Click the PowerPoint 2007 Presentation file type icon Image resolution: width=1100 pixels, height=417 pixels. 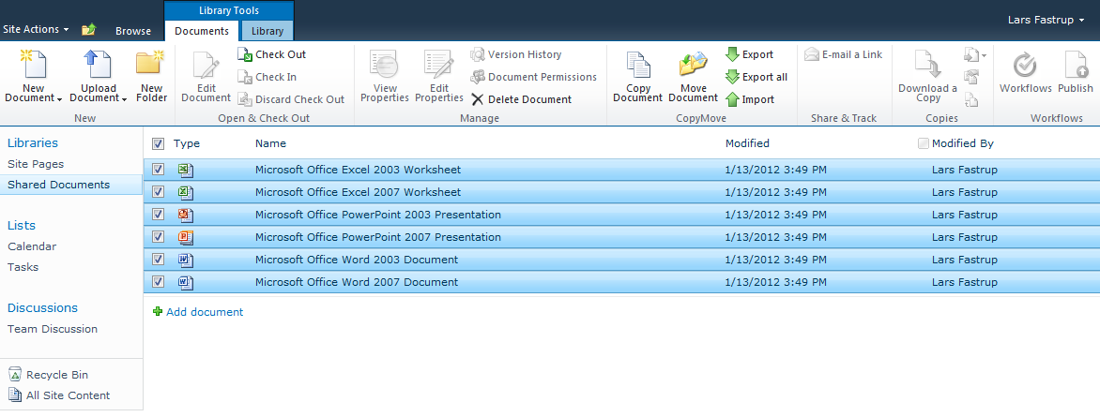pyautogui.click(x=185, y=237)
